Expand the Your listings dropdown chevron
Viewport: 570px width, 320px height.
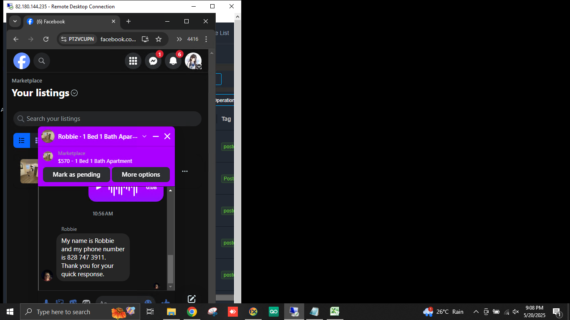pos(74,93)
